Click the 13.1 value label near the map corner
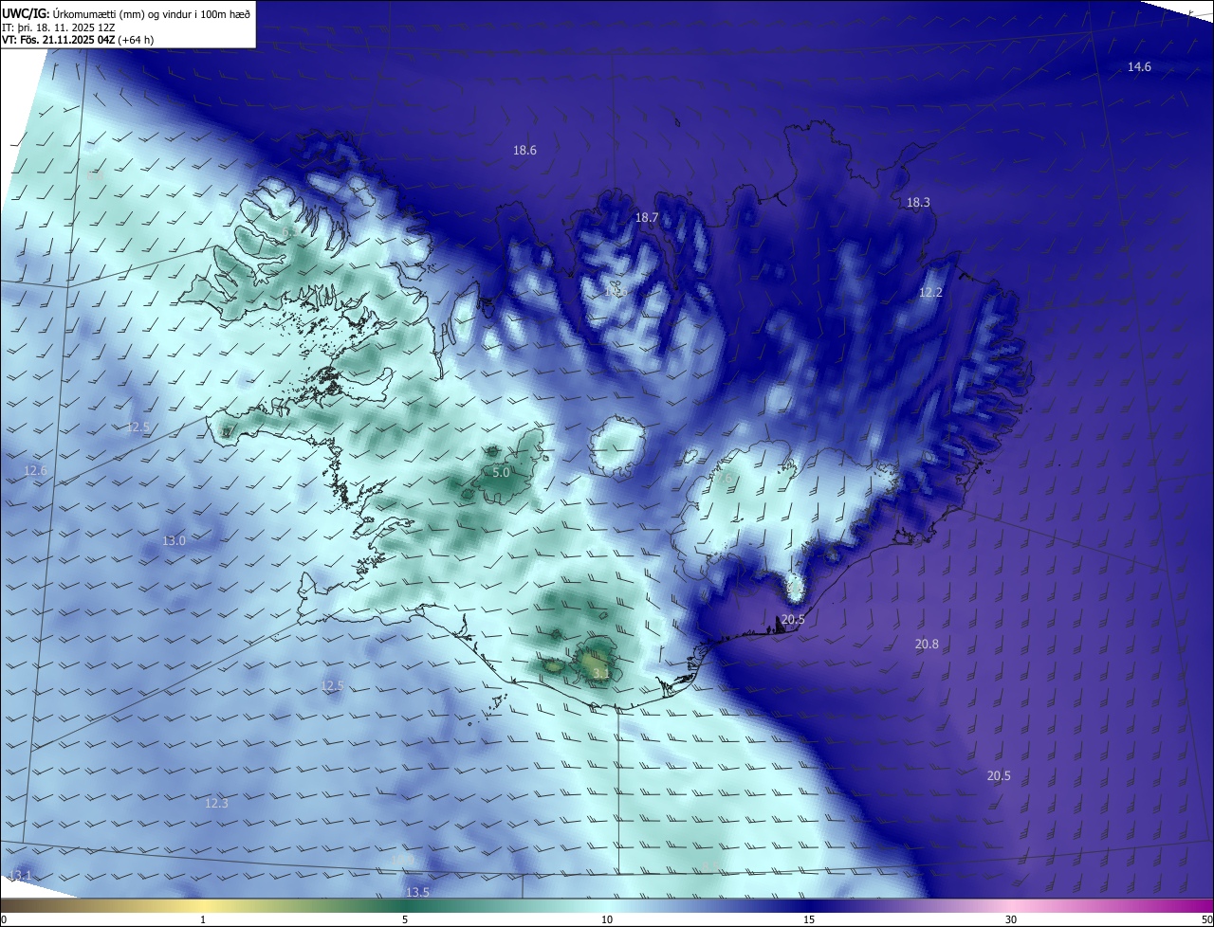1214x927 pixels. click(x=20, y=875)
